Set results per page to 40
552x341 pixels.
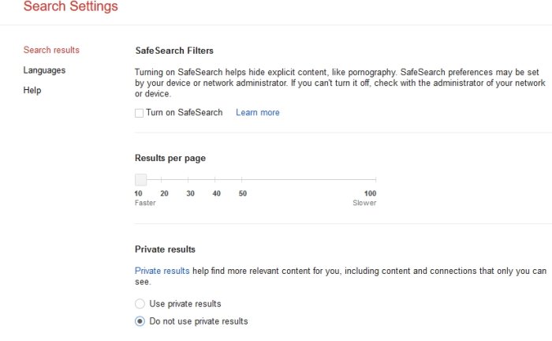point(214,180)
